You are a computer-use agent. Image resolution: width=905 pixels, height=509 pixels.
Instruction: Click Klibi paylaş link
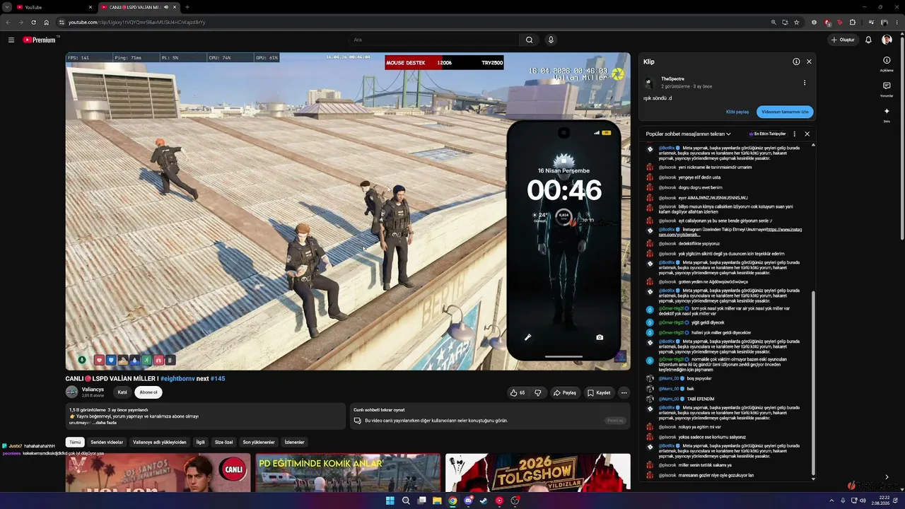click(737, 112)
